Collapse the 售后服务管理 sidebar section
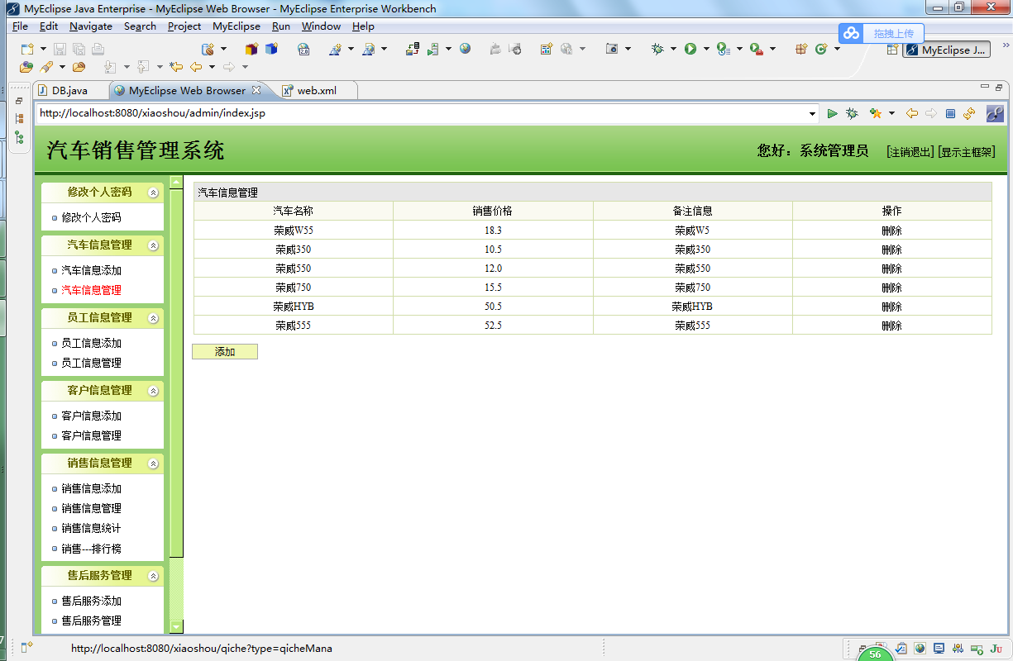Screen dimensions: 1013x661 coord(153,576)
